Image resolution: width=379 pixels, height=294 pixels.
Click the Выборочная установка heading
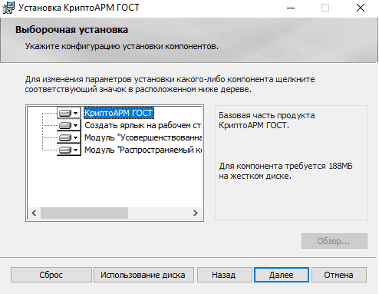[x=71, y=30]
